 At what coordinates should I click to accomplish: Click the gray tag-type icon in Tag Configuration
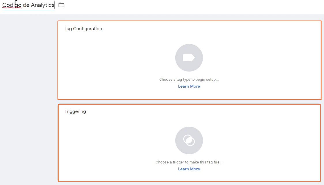189,57
